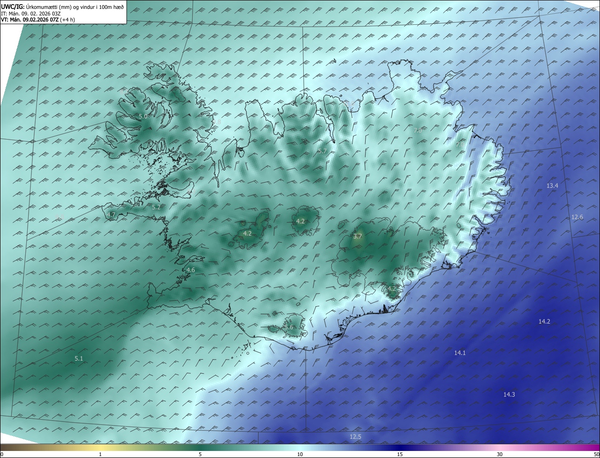Select the 14.3 value label
Viewport: 600px width, 458px height.
click(x=509, y=395)
